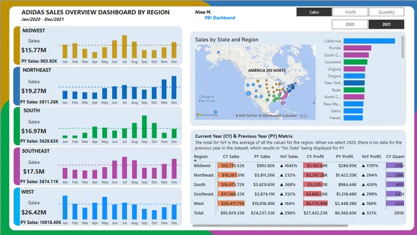Click the Sales by State and Region title
Image resolution: width=417 pixels, height=235 pixels.
pos(227,40)
